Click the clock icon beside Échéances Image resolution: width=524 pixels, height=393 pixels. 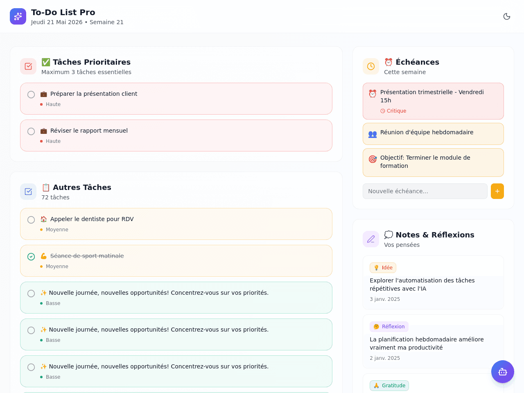[x=371, y=66]
